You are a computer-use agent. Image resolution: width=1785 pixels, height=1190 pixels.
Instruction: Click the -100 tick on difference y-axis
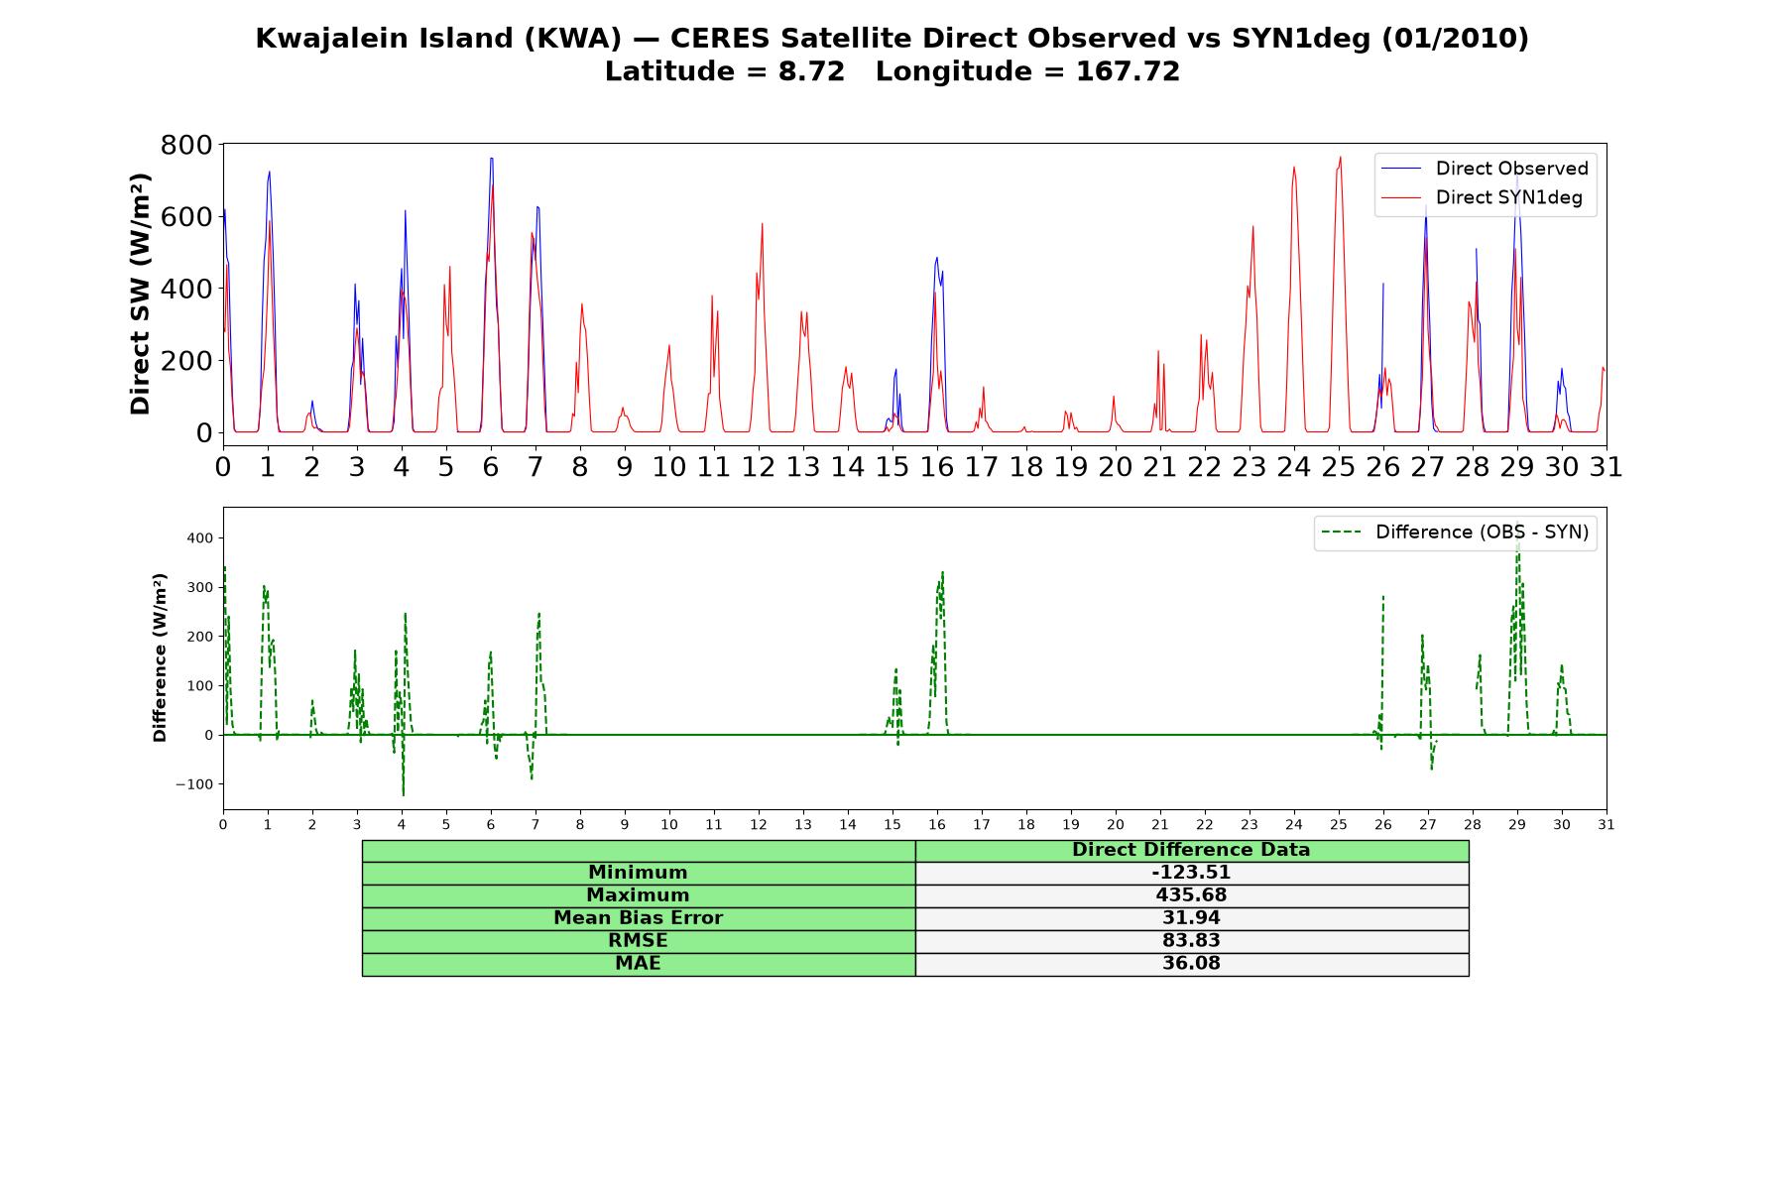(x=194, y=784)
